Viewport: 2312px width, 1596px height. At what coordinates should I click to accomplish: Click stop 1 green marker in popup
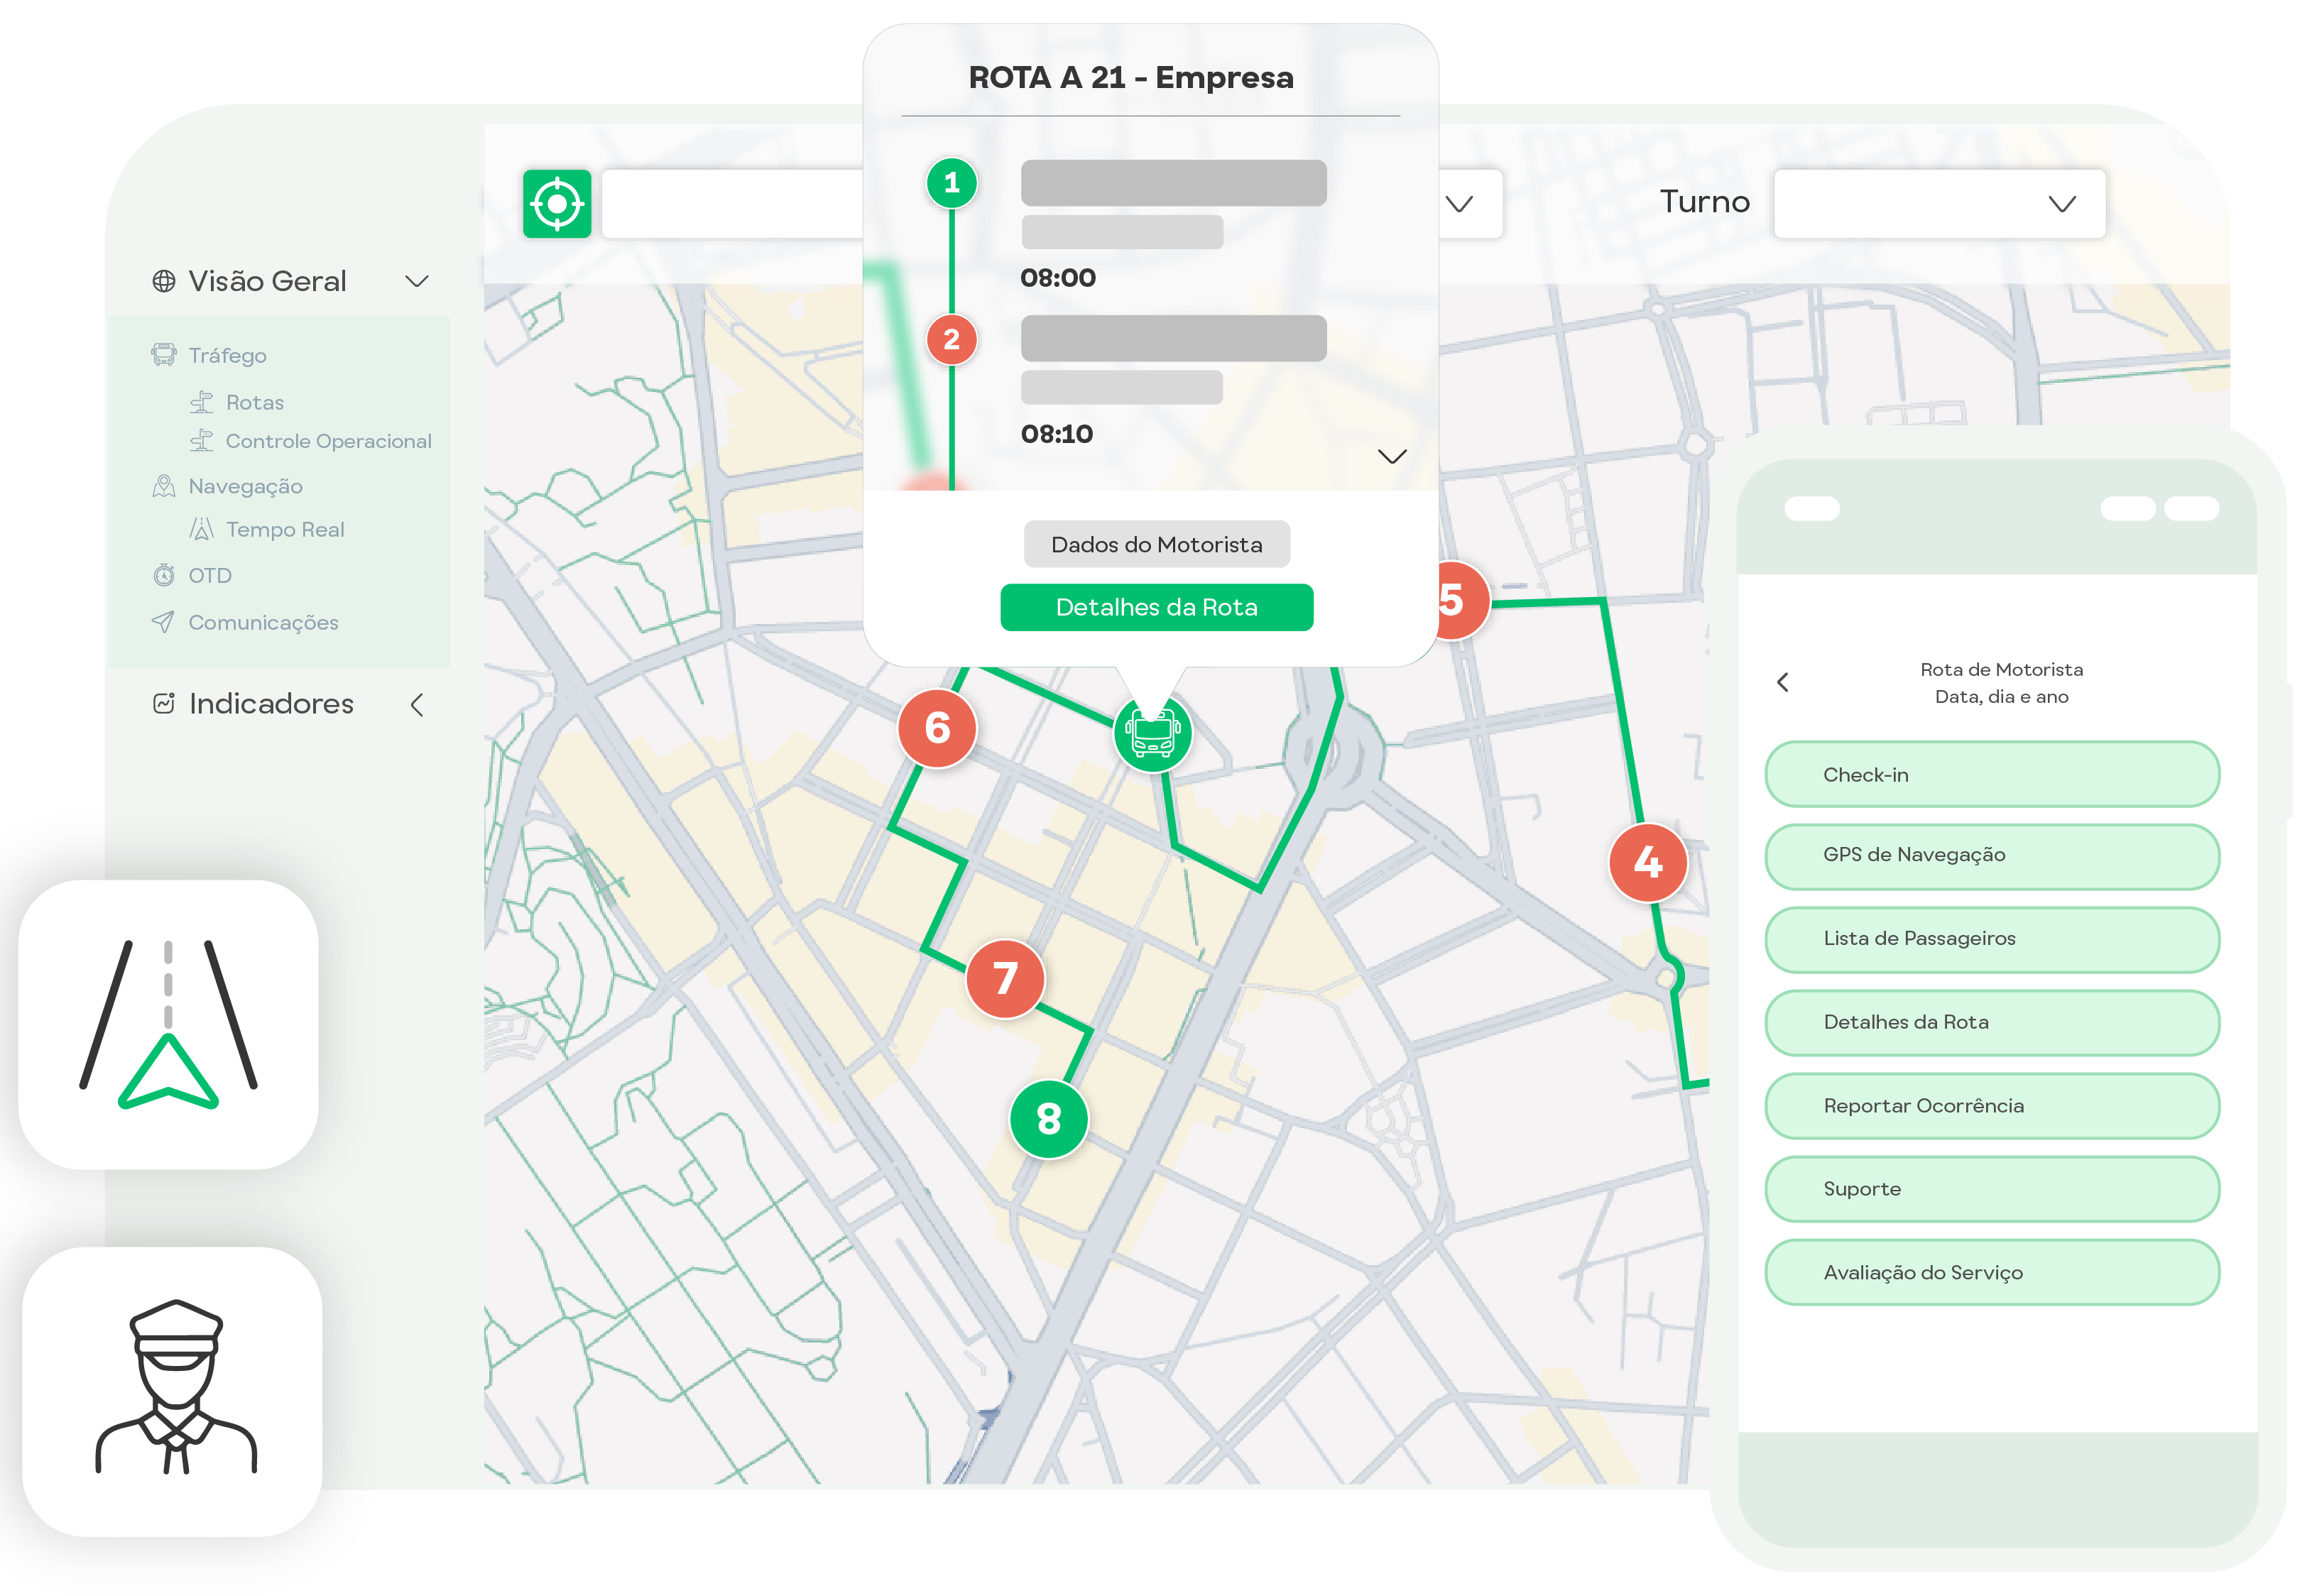(x=951, y=183)
